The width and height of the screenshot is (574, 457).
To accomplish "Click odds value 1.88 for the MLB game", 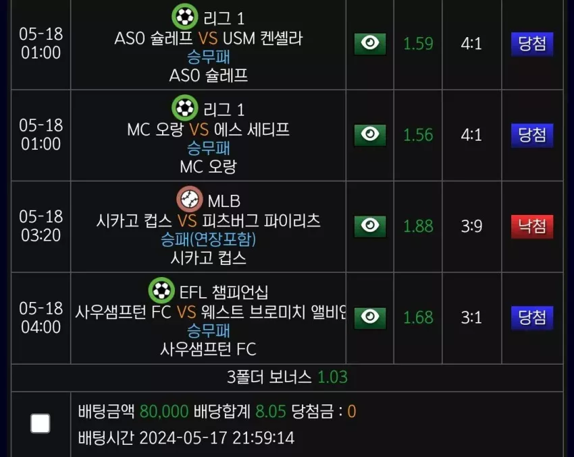I will tap(418, 226).
